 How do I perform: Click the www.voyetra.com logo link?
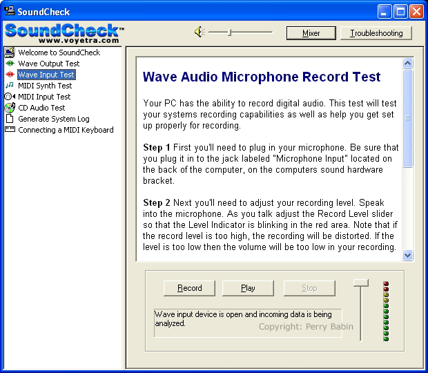coord(79,41)
